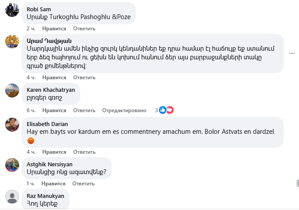The height and width of the screenshot is (210, 299).
Task: Open Robi Sam's profile picture
Action: [x=12, y=10]
